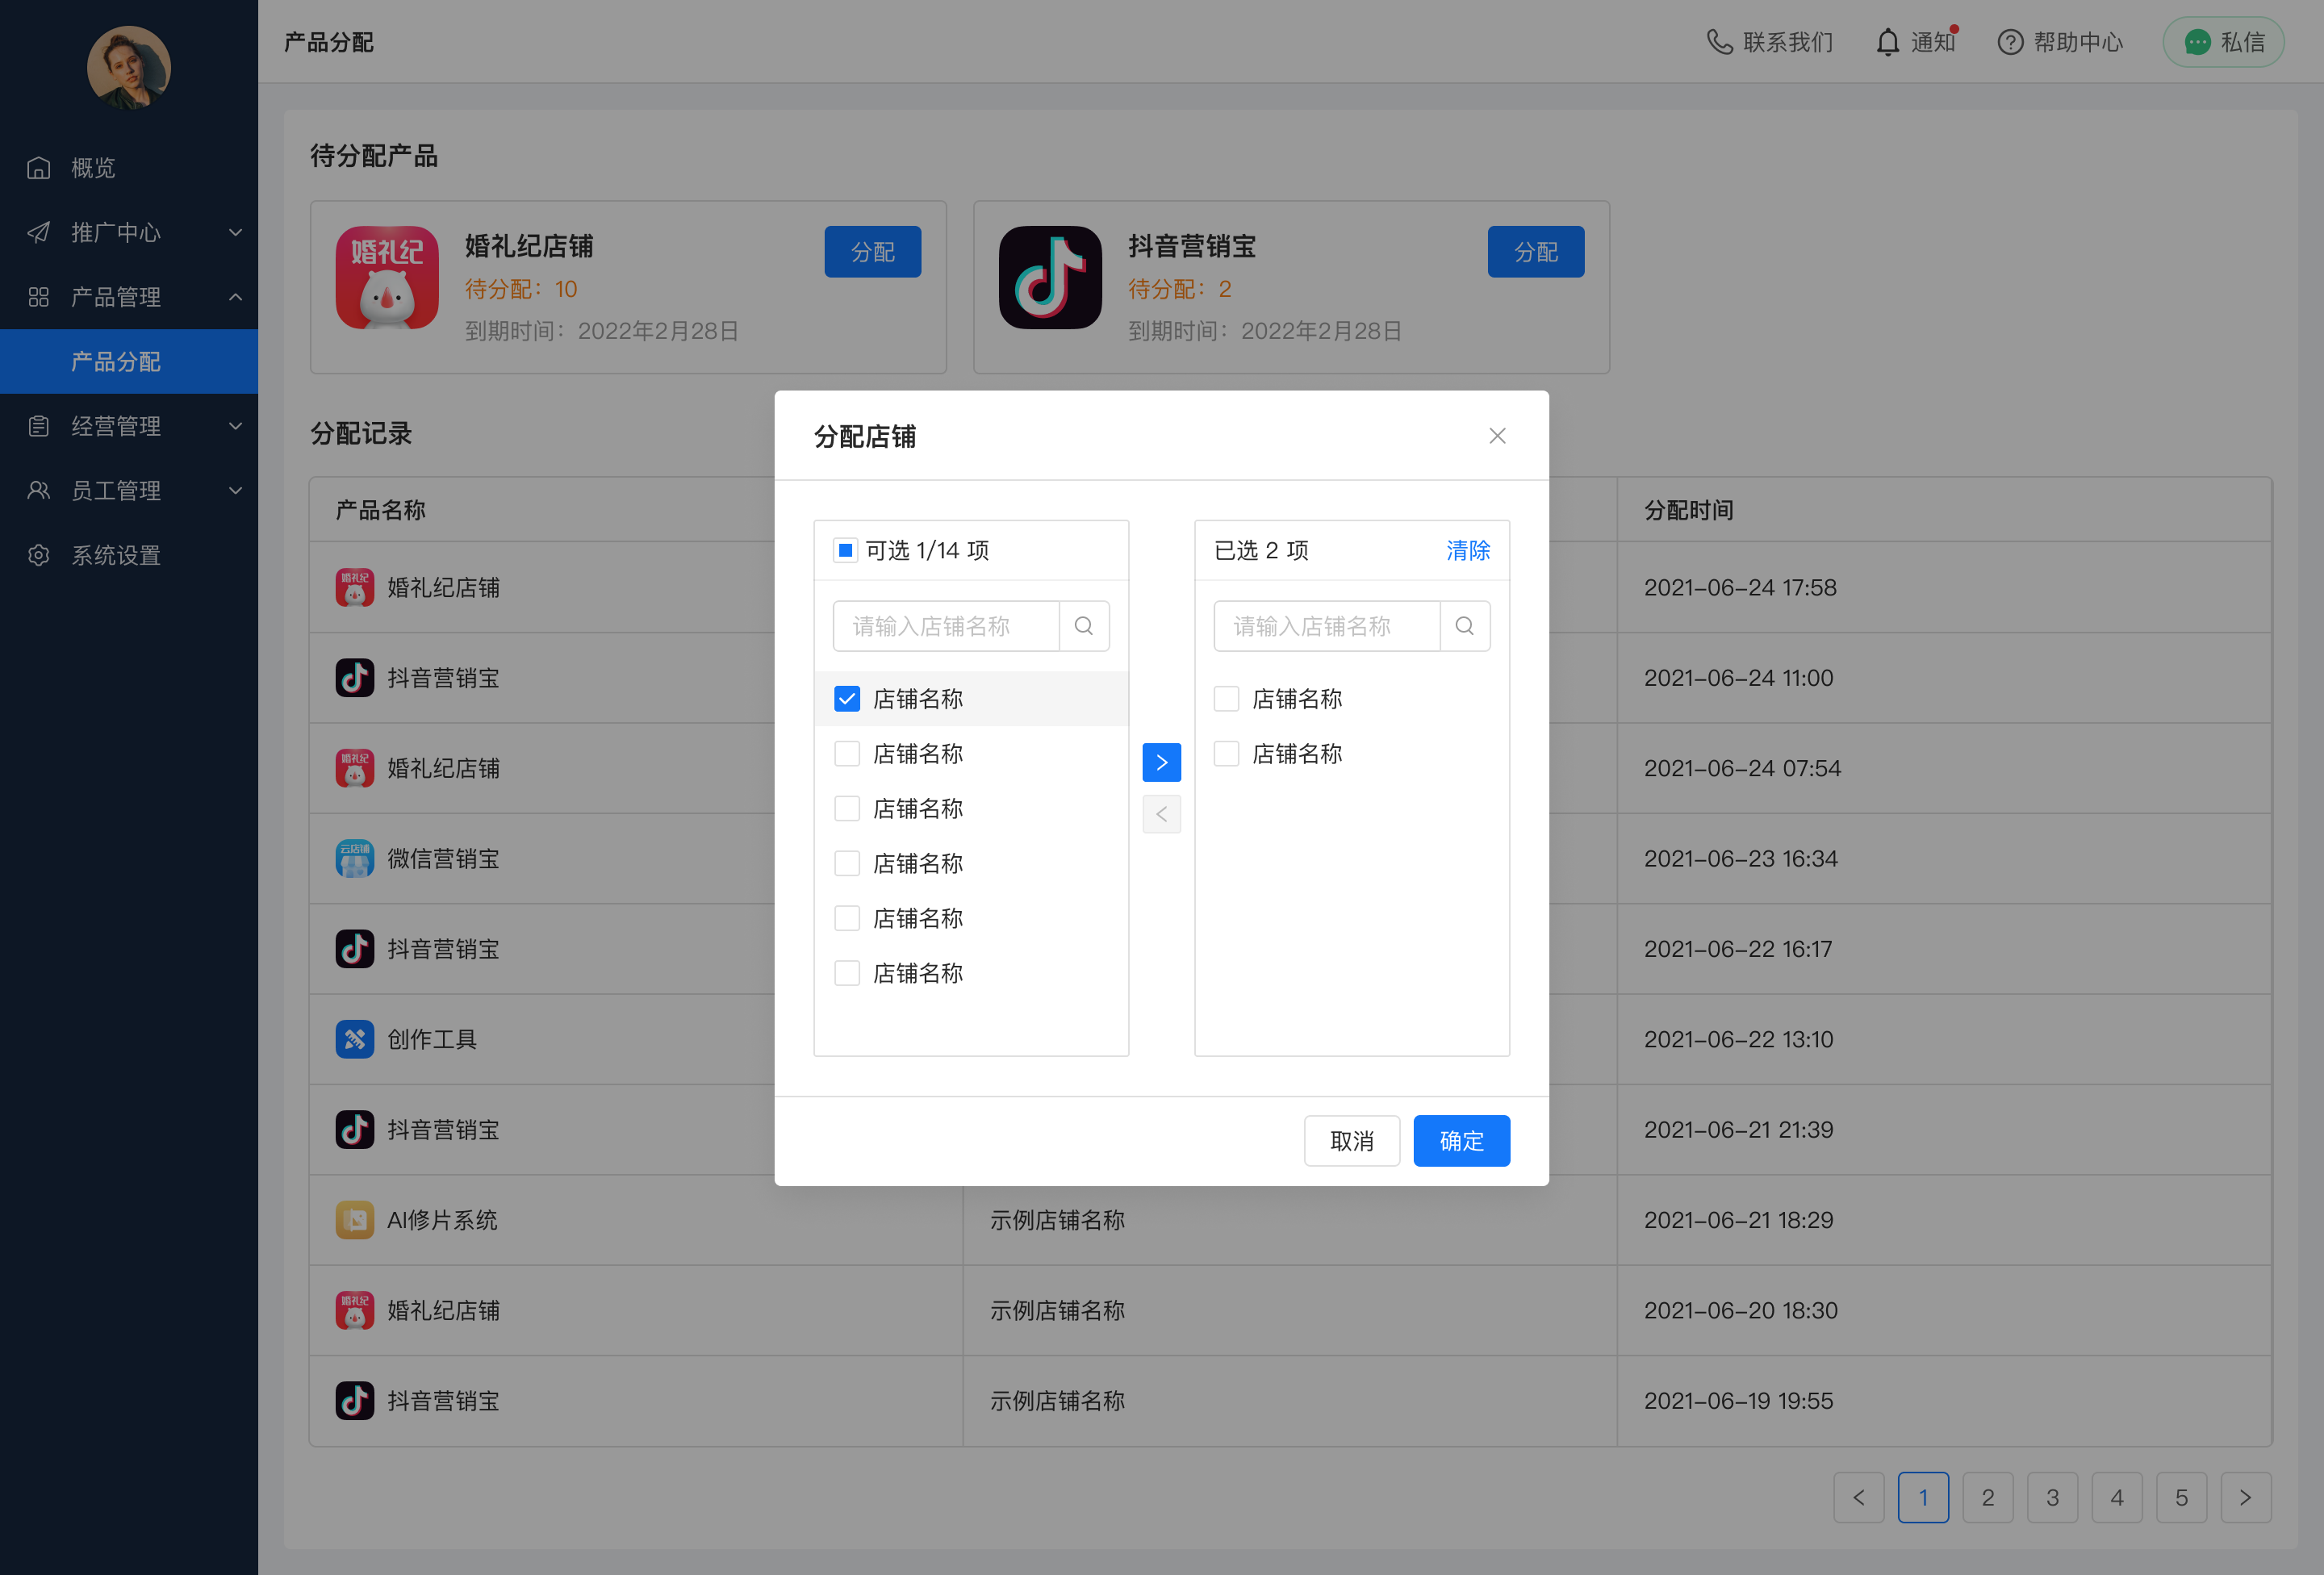
Task: Click the left 请输入店铺名称 search field
Action: [x=945, y=626]
